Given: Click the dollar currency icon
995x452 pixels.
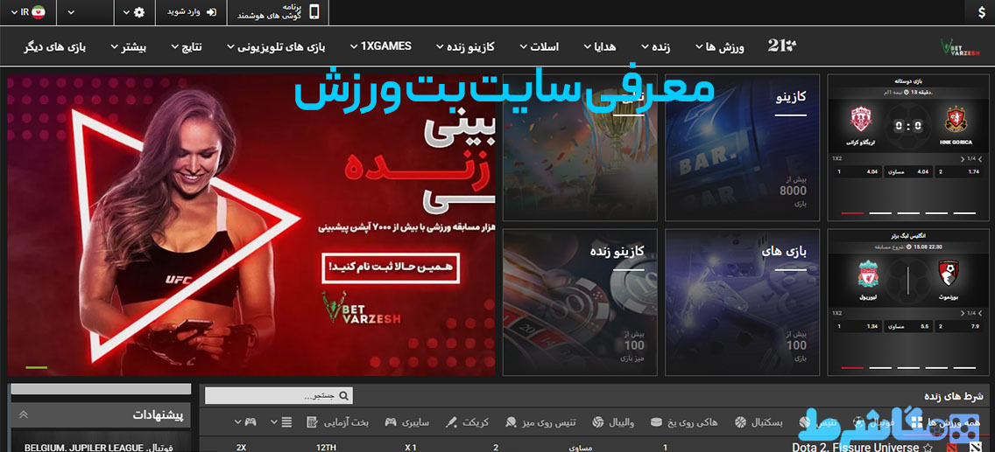Looking at the screenshot, I should pyautogui.click(x=982, y=12).
